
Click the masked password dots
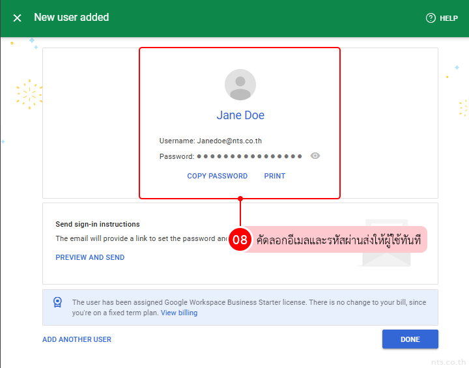pyautogui.click(x=249, y=156)
